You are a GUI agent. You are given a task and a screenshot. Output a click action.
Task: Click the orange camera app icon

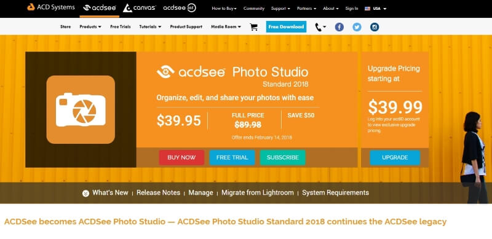[81, 109]
